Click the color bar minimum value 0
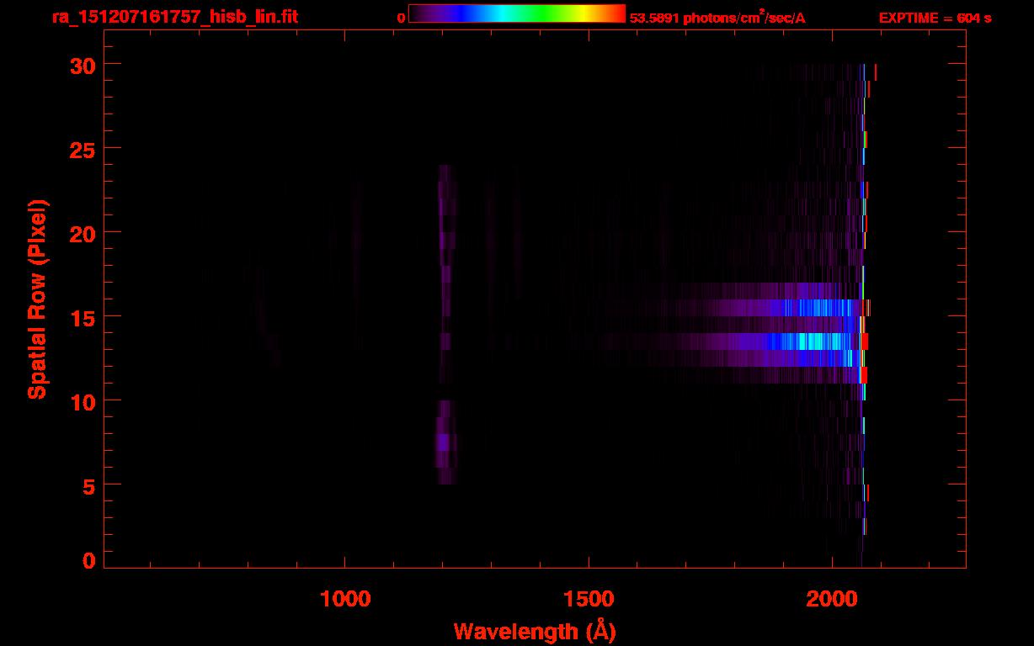Image resolution: width=1034 pixels, height=646 pixels. 402,18
